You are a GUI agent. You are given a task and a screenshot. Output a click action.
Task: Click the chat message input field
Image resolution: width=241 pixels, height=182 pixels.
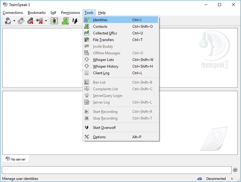(x=117, y=170)
